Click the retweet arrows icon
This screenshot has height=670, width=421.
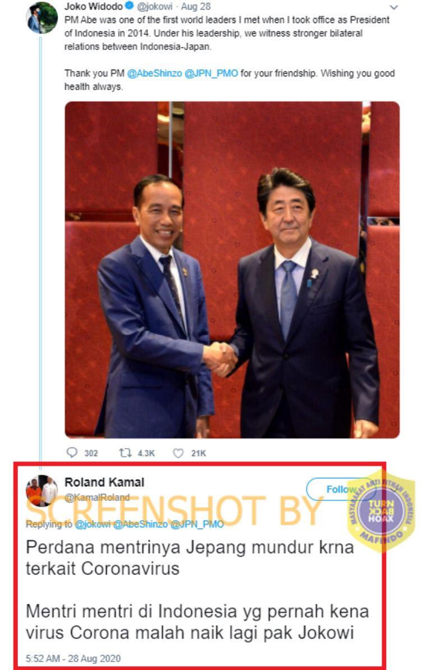click(x=125, y=453)
